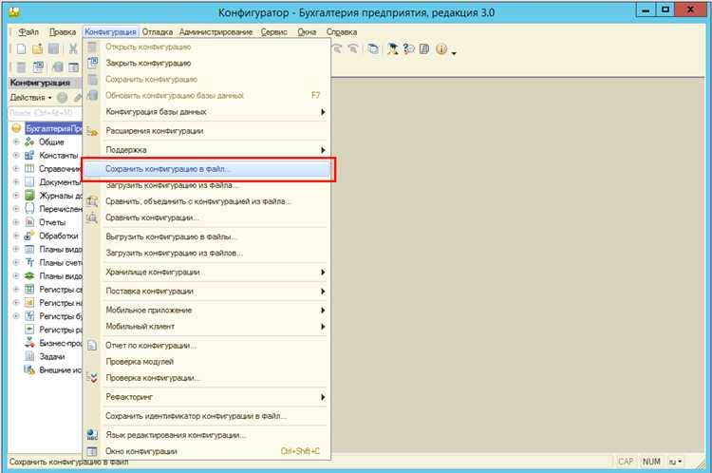This screenshot has width=712, height=473.
Task: Open the Файл menu
Action: click(x=28, y=31)
